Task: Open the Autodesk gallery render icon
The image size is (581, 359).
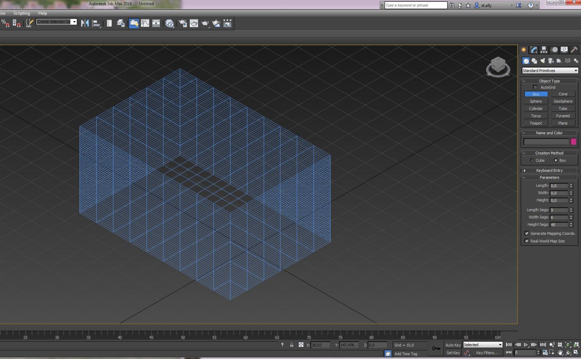Action: tap(227, 23)
